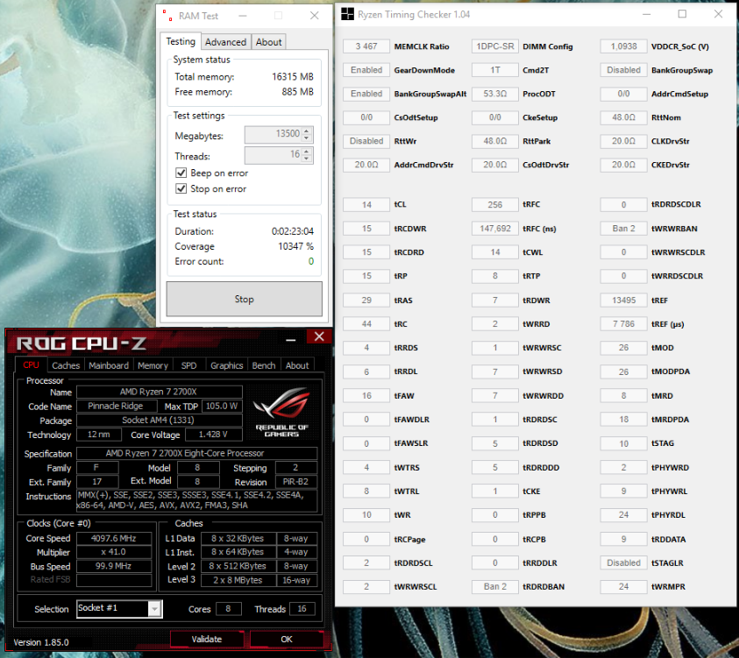This screenshot has width=739, height=658.
Task: Toggle the Beep on error checkbox
Action: [x=181, y=173]
